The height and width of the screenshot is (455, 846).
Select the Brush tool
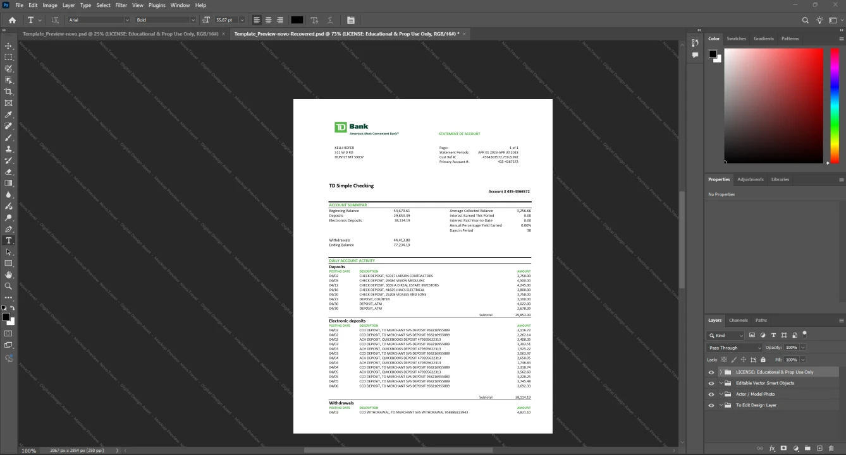[8, 138]
